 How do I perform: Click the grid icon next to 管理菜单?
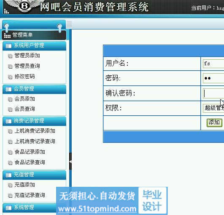coord(7,35)
